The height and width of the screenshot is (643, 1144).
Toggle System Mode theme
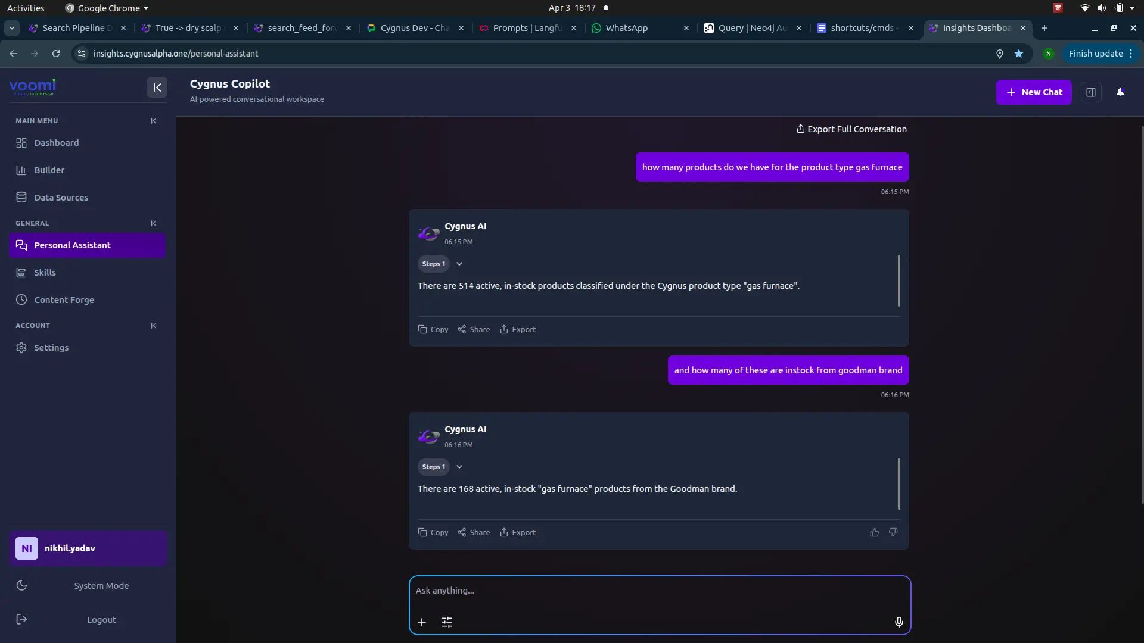coord(88,586)
